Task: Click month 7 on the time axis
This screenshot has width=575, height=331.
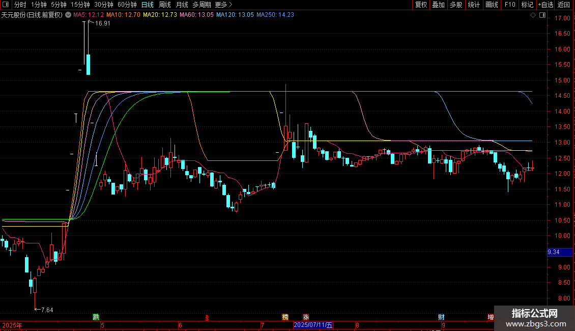Action: pos(263,325)
